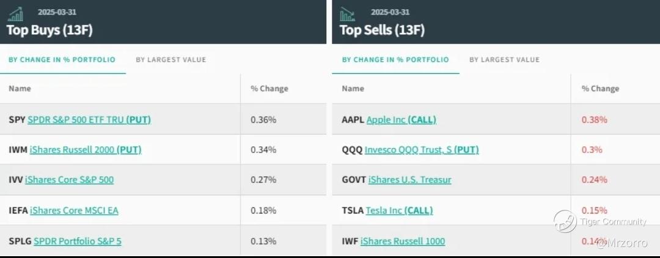
Task: Open the Apple Inc (CALL) link
Action: pyautogui.click(x=401, y=120)
